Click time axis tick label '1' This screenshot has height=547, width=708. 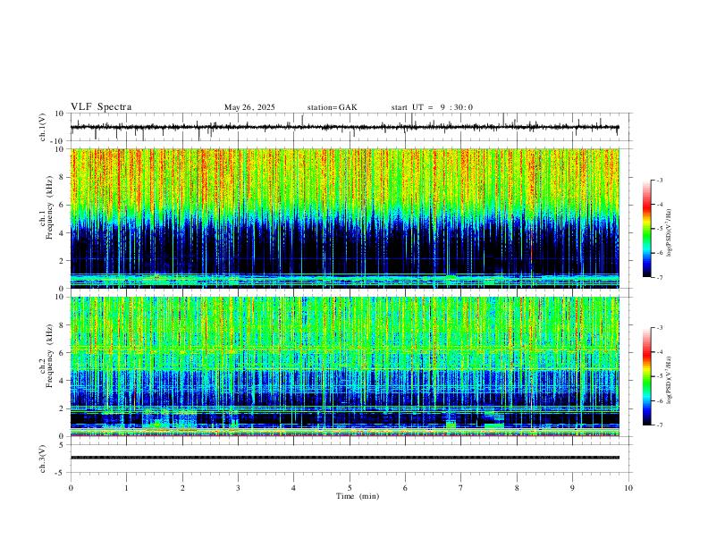click(126, 488)
